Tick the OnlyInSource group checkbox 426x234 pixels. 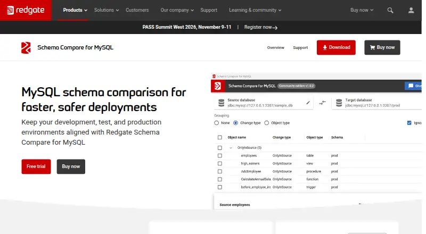tap(220, 148)
